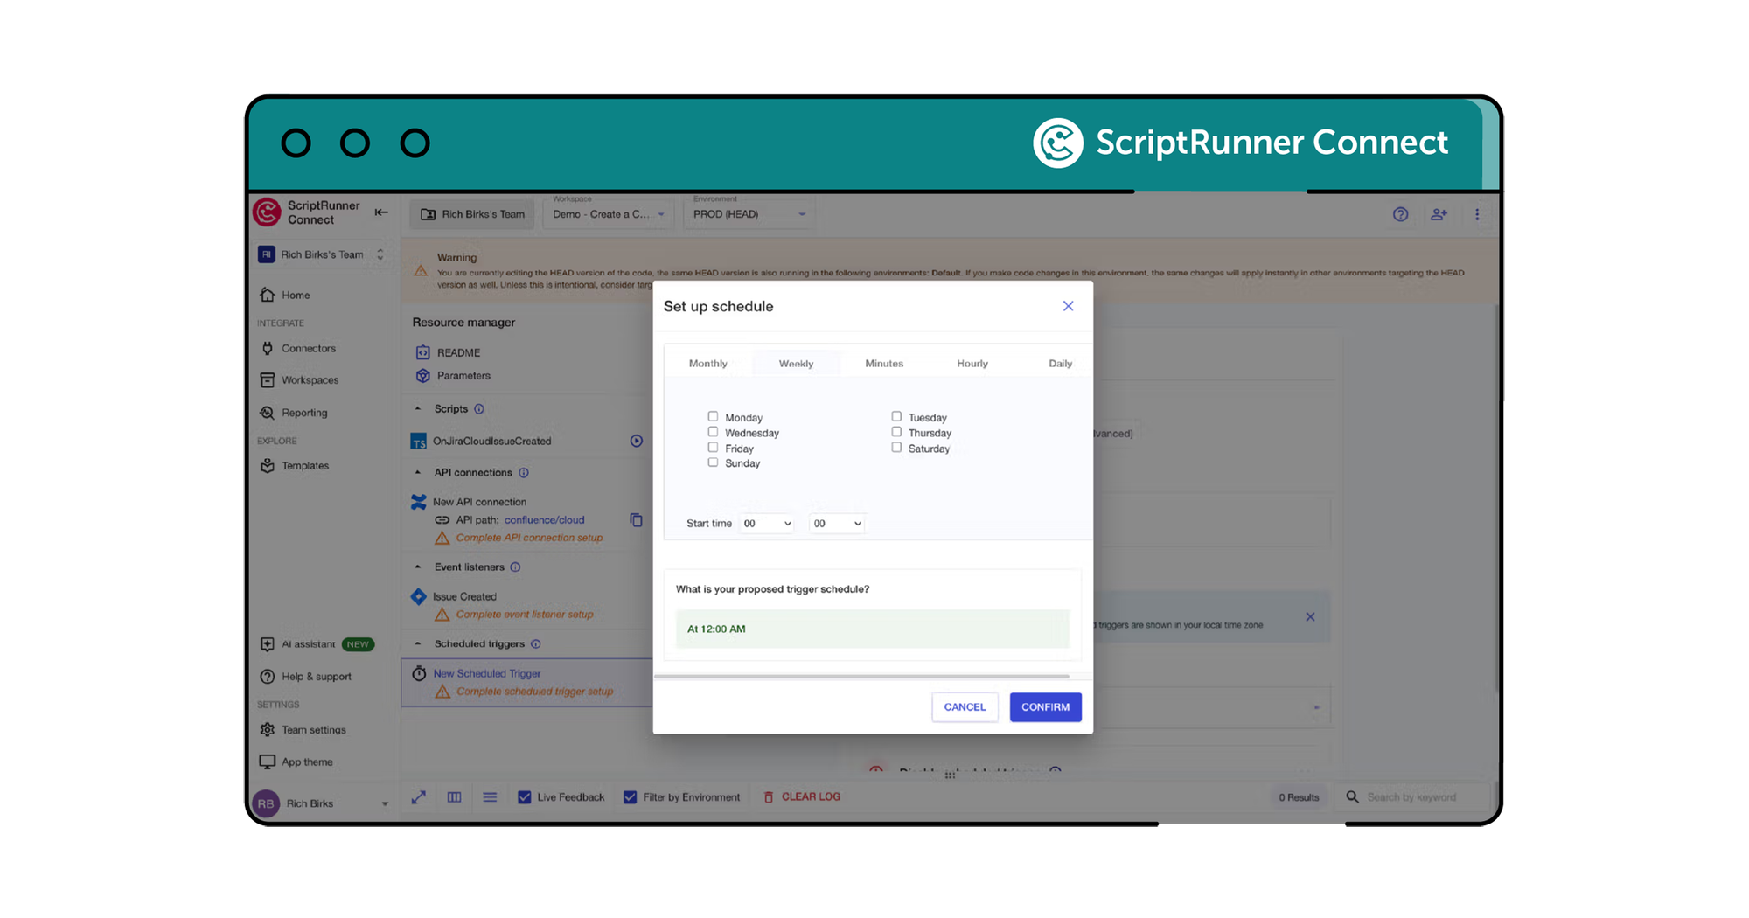Open the Workspace dropdown

(608, 214)
